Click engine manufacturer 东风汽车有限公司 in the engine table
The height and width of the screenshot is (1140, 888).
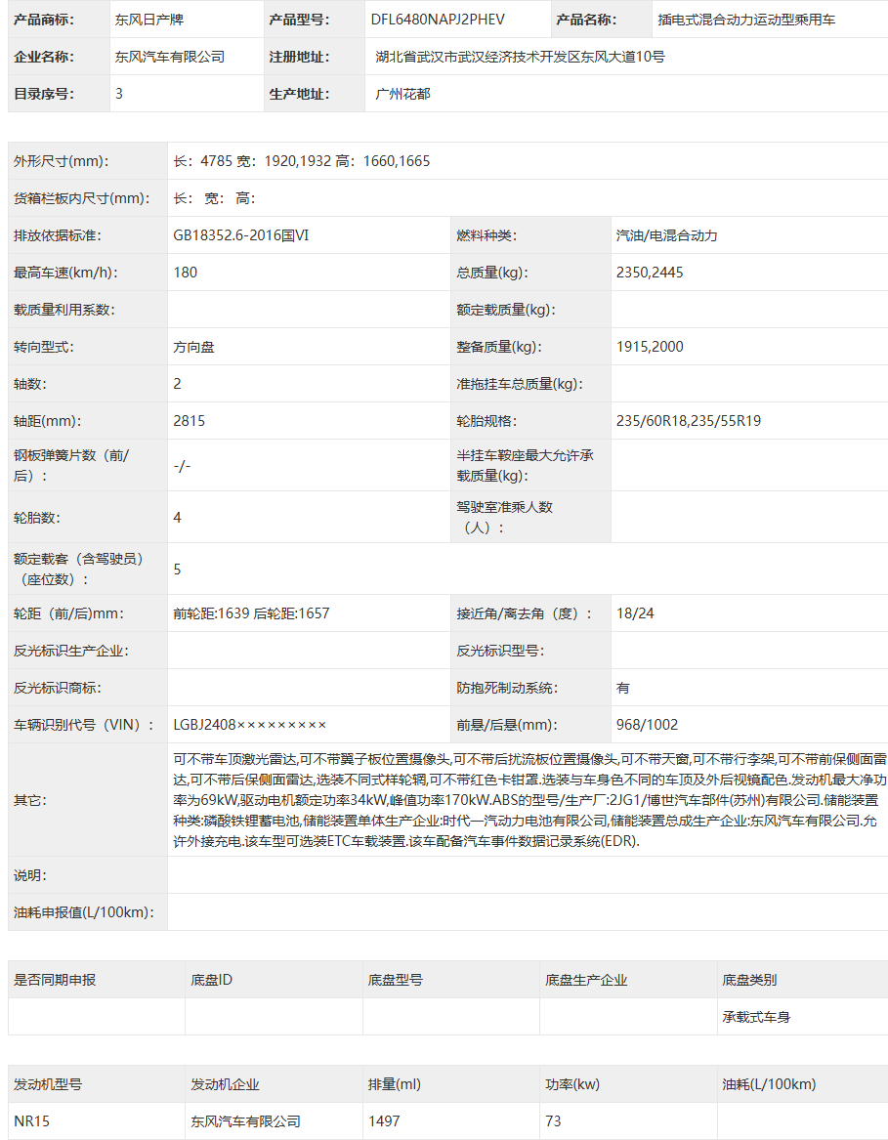pos(246,1121)
